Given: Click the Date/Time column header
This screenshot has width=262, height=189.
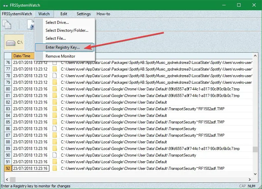Looking at the screenshot, I should tap(23, 56).
